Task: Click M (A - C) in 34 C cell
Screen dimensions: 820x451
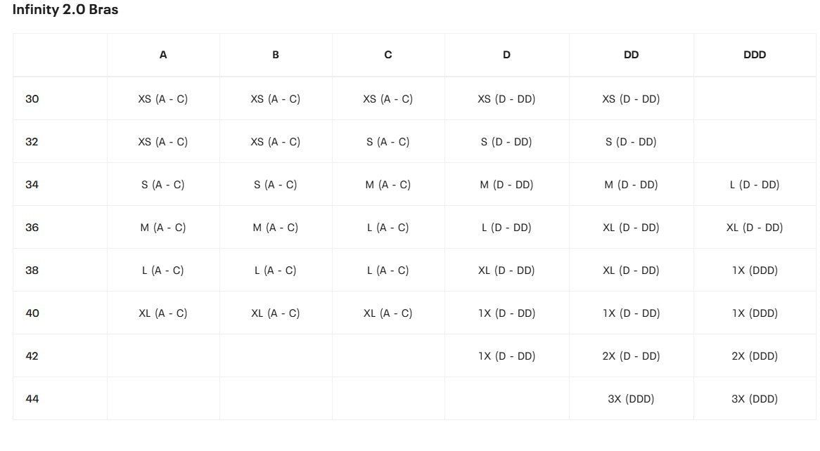Action: coord(388,185)
